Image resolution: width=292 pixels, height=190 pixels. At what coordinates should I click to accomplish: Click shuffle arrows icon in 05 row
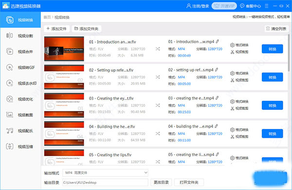pos(158,161)
